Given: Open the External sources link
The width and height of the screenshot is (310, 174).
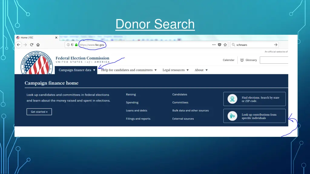Looking at the screenshot, I should 183,118.
